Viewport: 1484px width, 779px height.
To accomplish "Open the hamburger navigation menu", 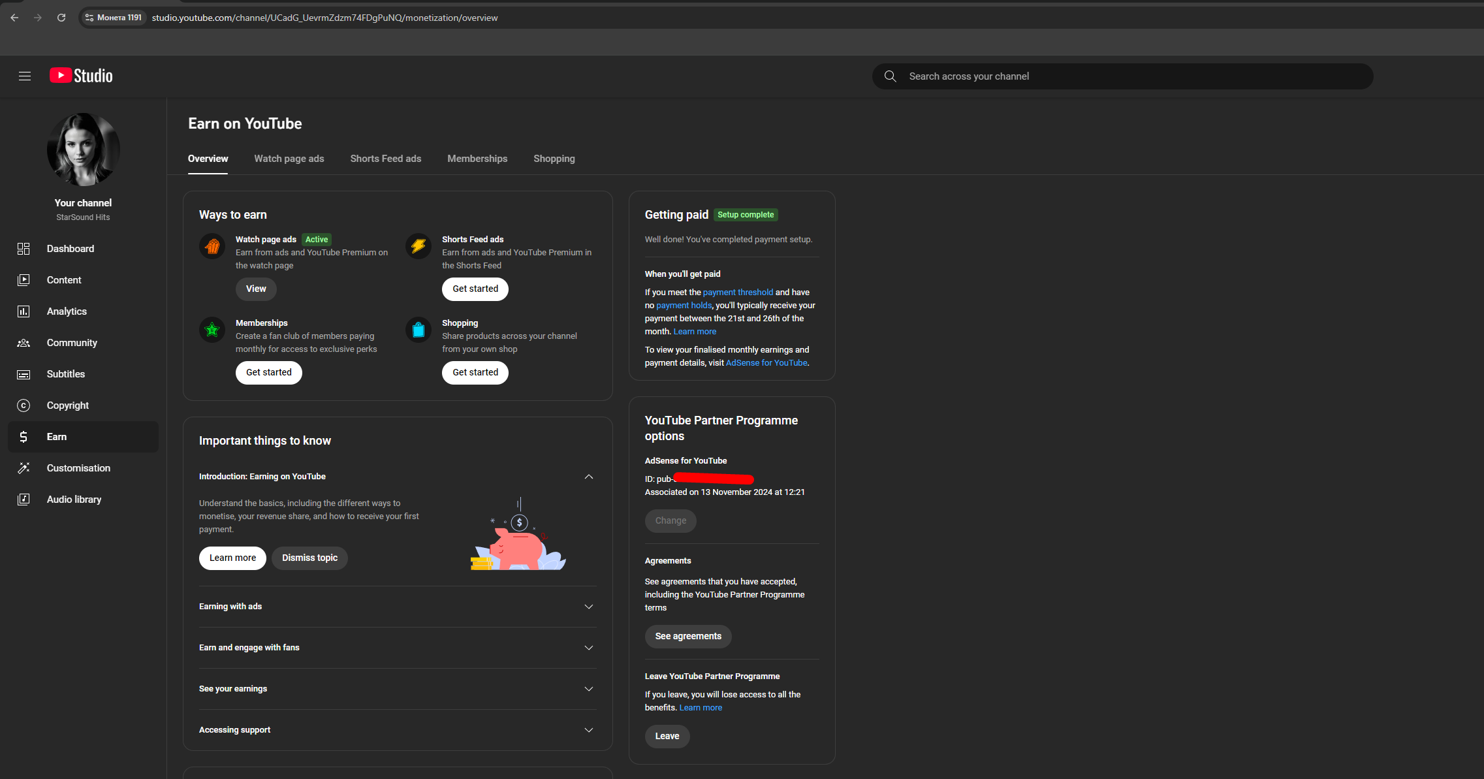I will tap(25, 76).
